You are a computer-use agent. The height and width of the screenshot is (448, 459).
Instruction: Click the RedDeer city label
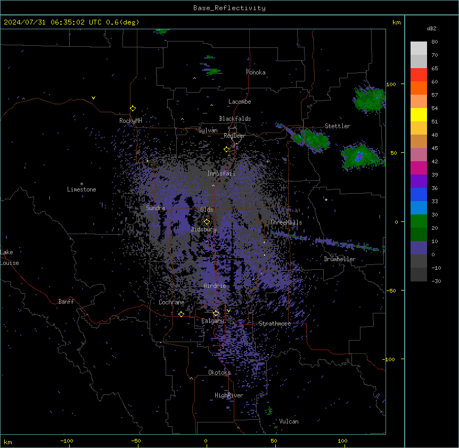[234, 136]
